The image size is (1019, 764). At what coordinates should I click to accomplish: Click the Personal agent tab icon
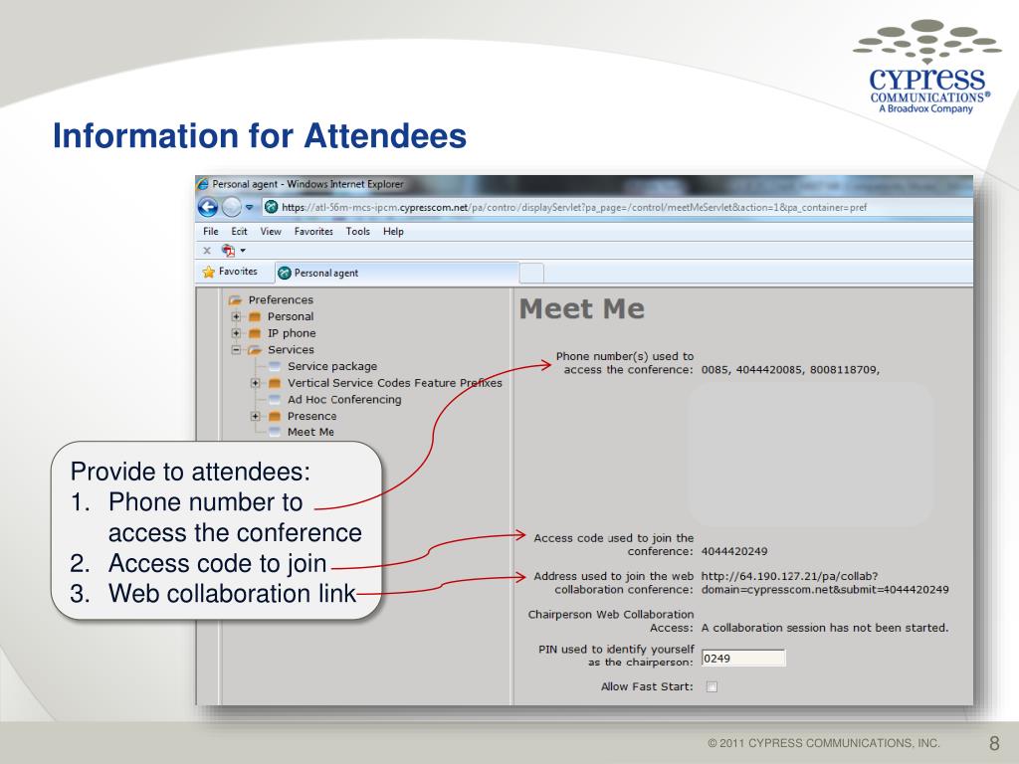click(x=284, y=273)
